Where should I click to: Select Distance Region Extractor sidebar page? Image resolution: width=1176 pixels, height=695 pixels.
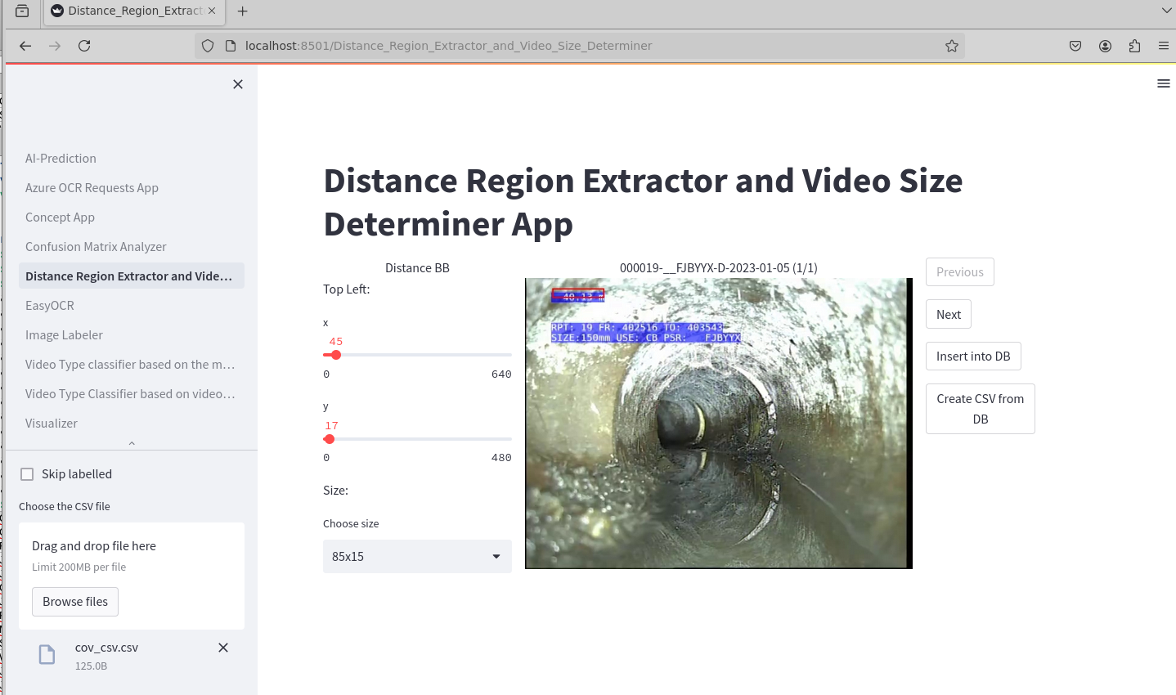click(x=131, y=276)
